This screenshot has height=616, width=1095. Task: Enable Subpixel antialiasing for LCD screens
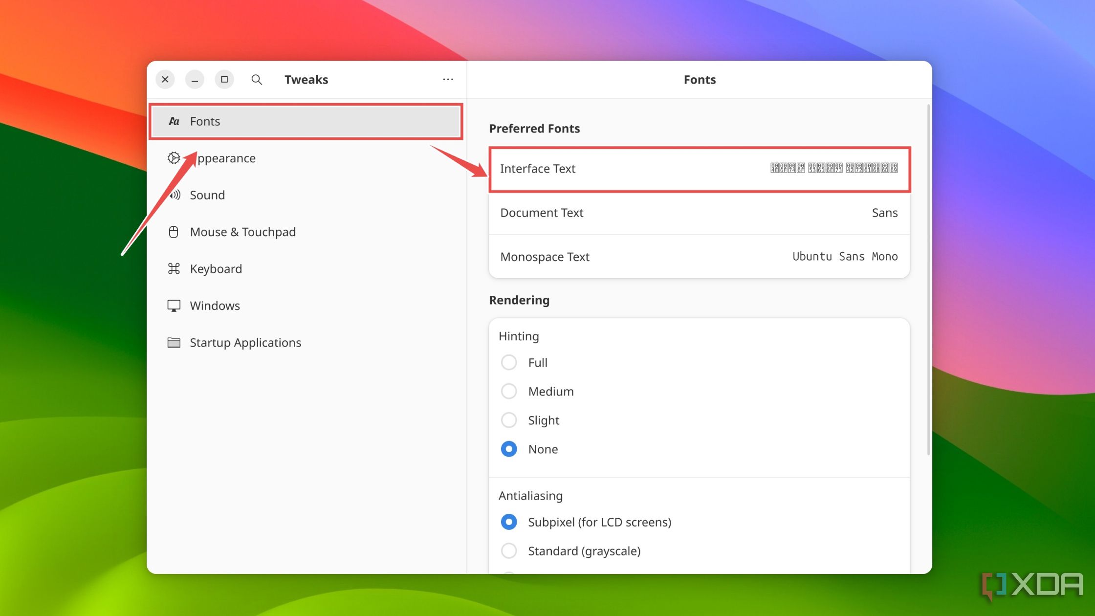click(510, 521)
